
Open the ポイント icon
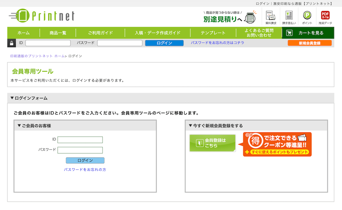307,17
